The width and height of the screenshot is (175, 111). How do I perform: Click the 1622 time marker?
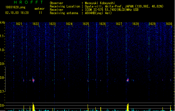(x=36, y=24)
